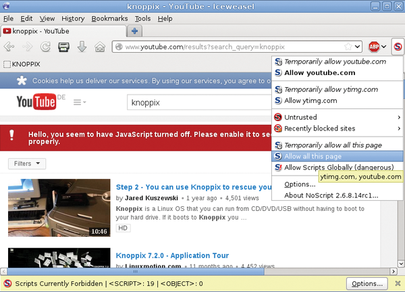This screenshot has width=405, height=292.
Task: Click the Forward navigation arrow
Action: [27, 47]
